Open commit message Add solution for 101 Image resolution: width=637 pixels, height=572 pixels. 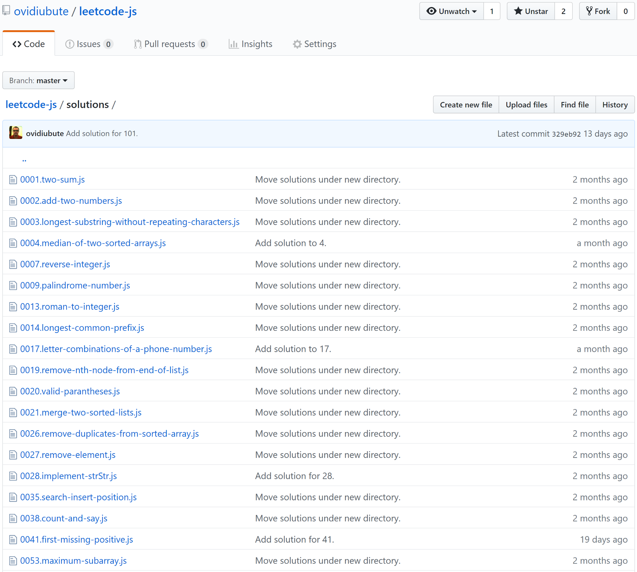pos(102,134)
